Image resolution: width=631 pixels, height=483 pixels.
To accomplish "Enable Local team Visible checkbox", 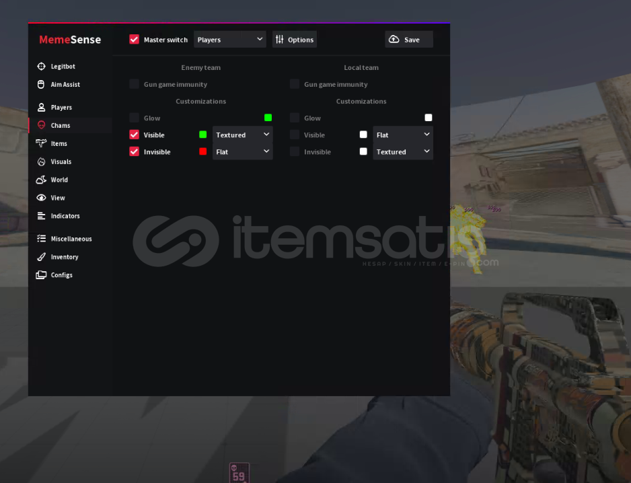I will 295,135.
